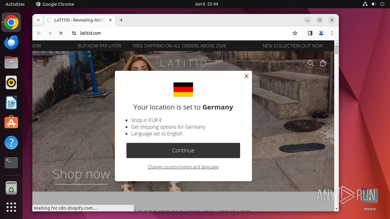Click the scrollbar down arrow
The height and width of the screenshot is (219, 390).
(336, 209)
